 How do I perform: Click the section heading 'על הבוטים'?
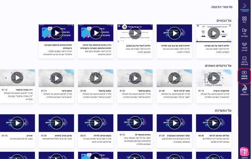tap(224, 20)
